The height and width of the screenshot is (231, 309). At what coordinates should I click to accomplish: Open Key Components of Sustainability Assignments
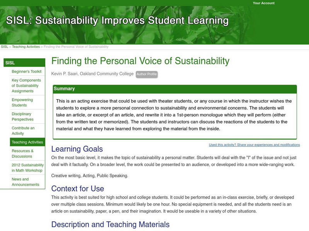(x=25, y=85)
